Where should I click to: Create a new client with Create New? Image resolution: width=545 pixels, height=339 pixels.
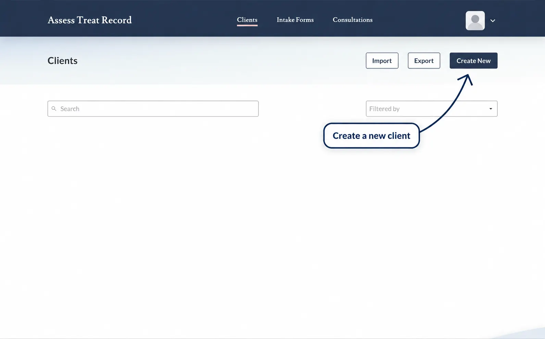point(473,61)
